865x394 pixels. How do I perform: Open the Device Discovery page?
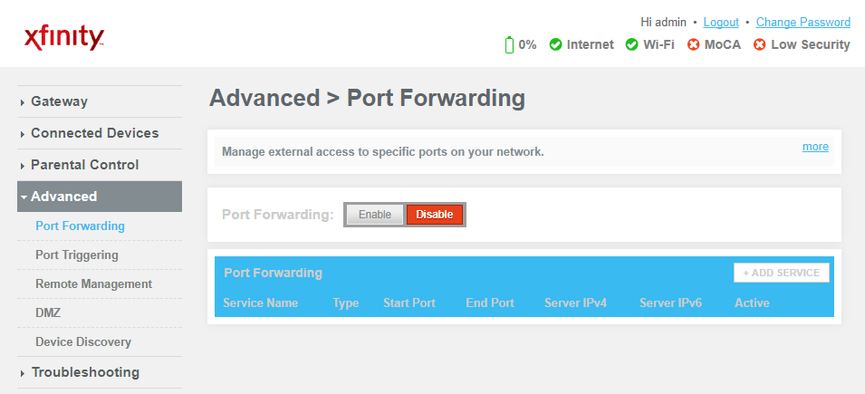tap(83, 342)
